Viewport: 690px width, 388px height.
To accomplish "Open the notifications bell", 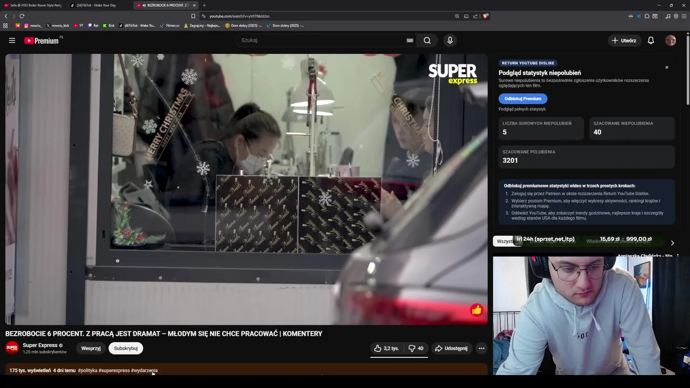I will click(651, 40).
